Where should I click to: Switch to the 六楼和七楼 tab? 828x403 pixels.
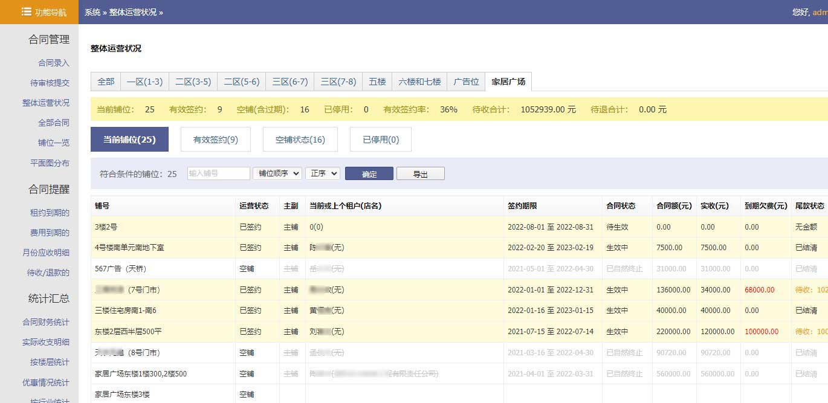pos(419,82)
